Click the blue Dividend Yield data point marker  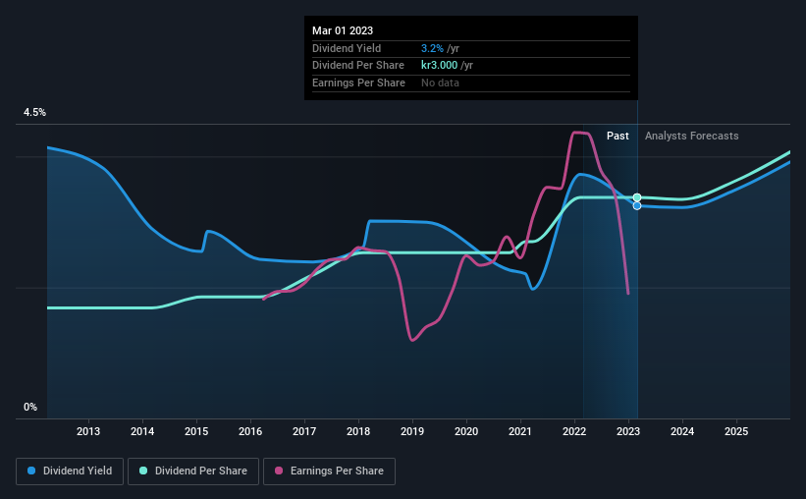pyautogui.click(x=637, y=205)
